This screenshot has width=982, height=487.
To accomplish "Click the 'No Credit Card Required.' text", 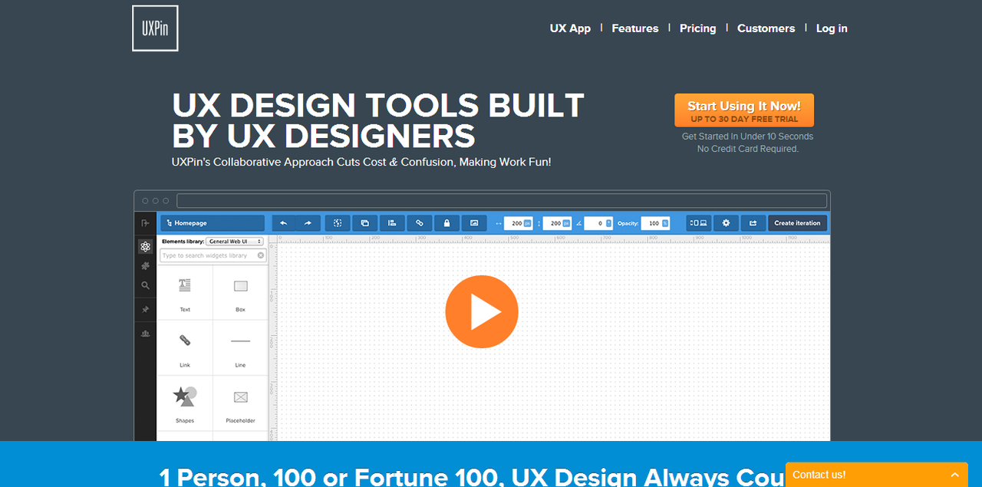I will tap(748, 149).
